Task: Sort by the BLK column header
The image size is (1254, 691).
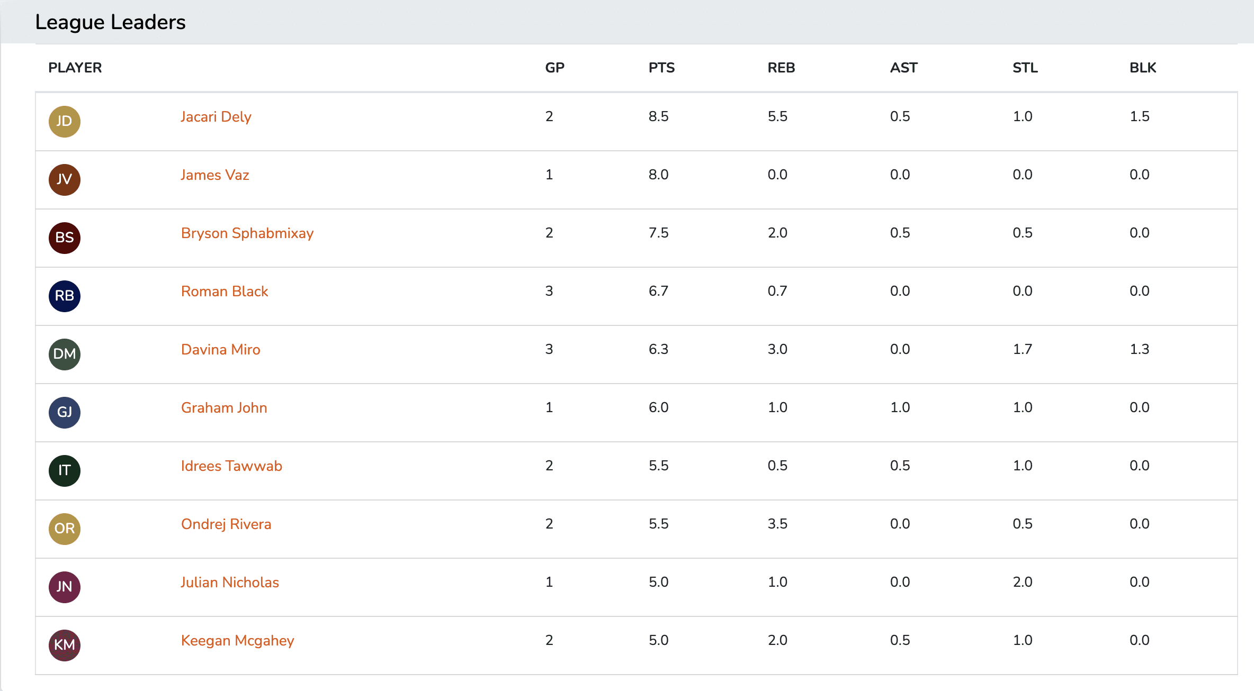Action: click(1143, 68)
